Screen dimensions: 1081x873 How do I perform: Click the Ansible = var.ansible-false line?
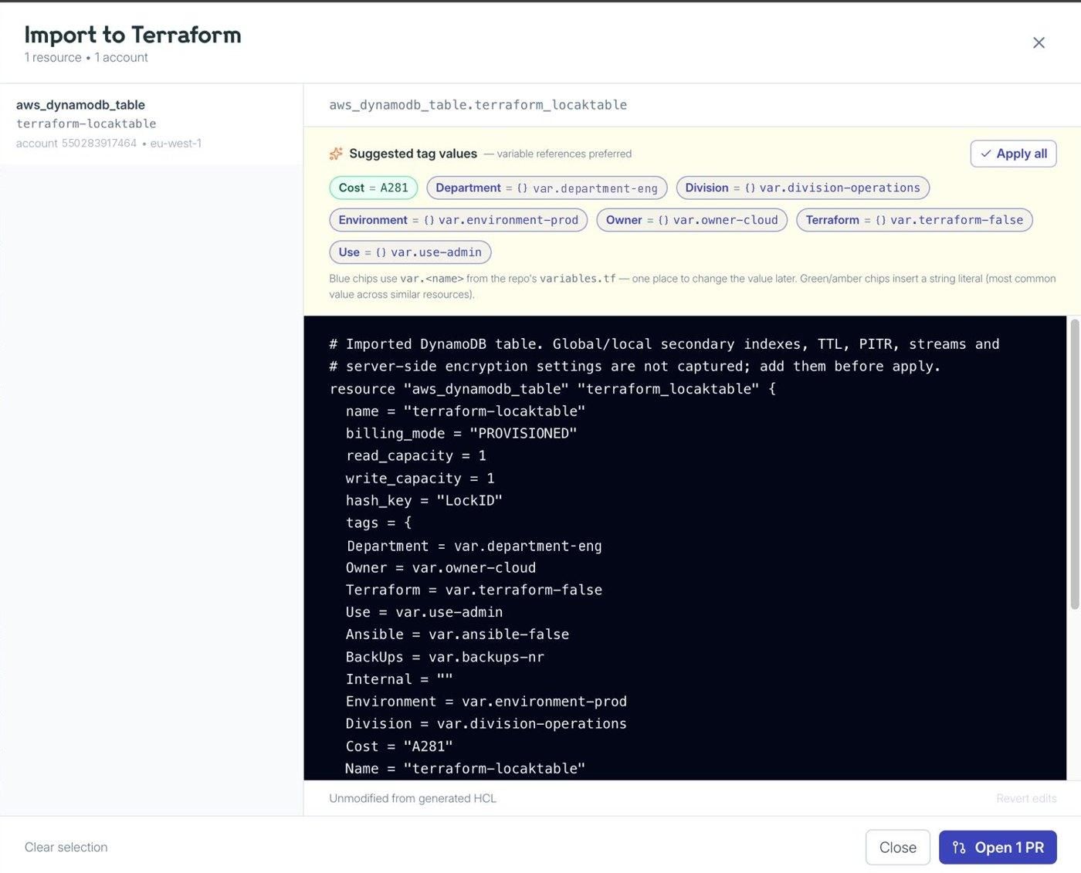coord(457,634)
